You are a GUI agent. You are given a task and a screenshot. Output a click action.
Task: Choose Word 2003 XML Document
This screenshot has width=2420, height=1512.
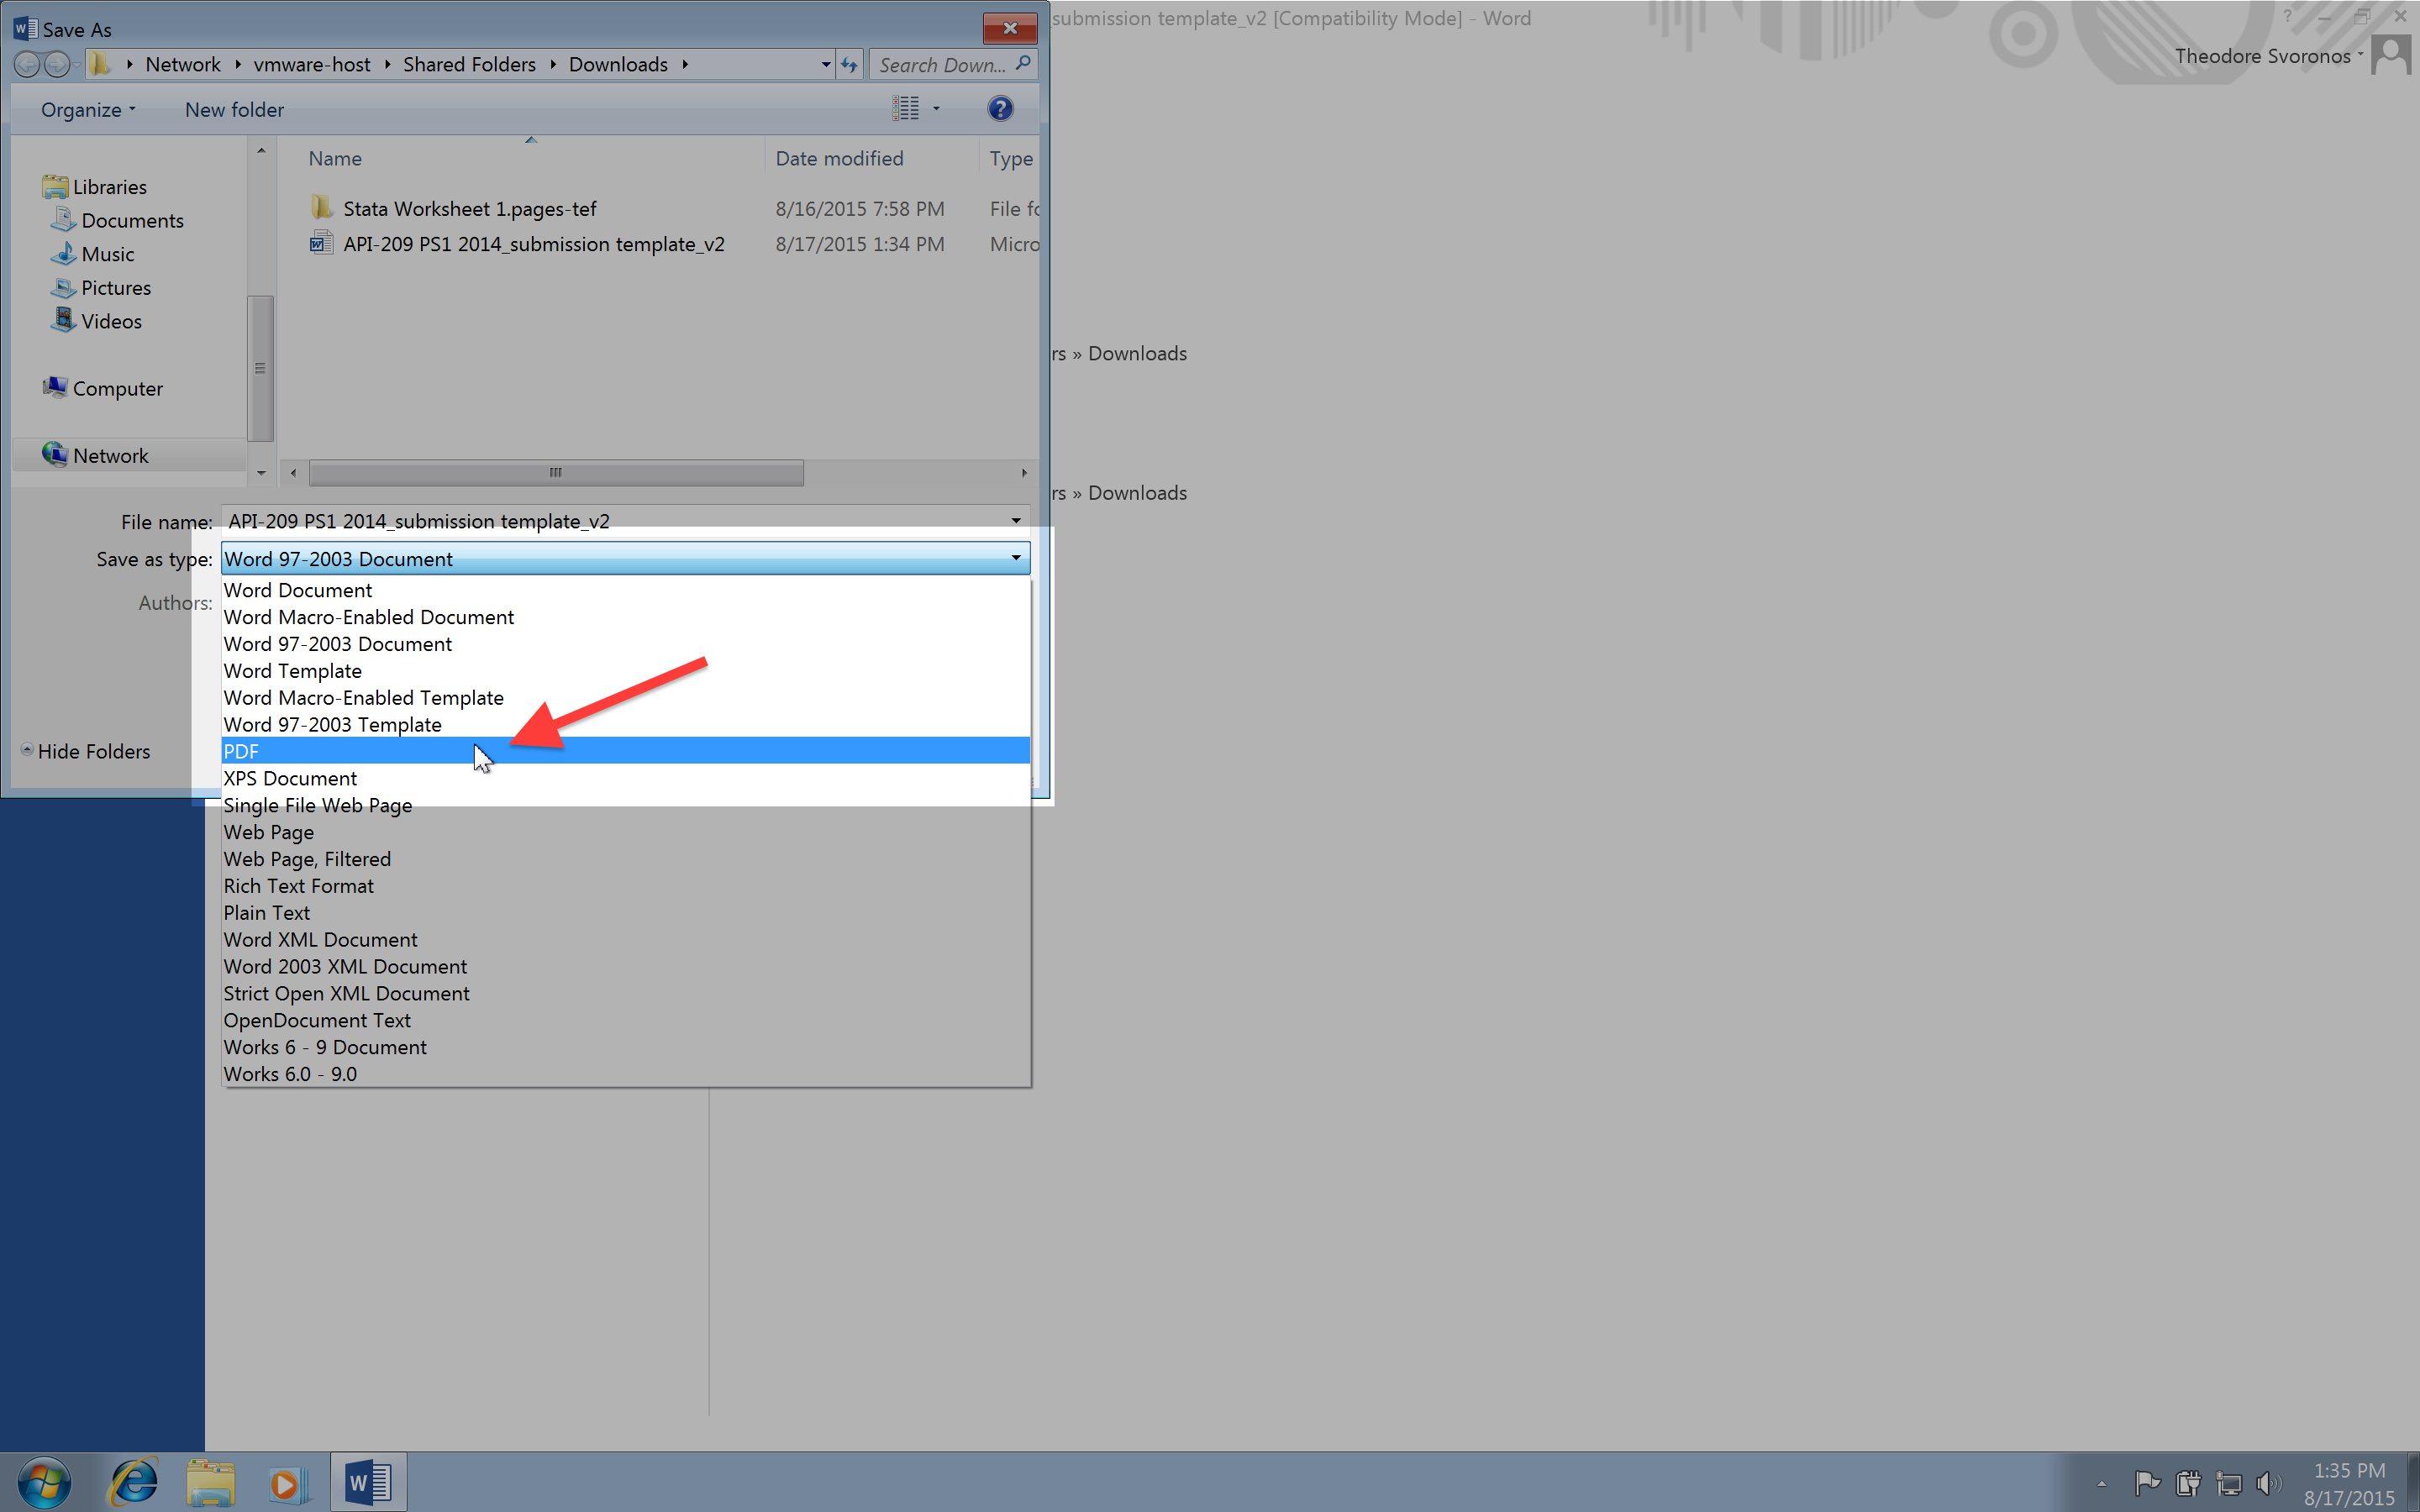pyautogui.click(x=625, y=967)
